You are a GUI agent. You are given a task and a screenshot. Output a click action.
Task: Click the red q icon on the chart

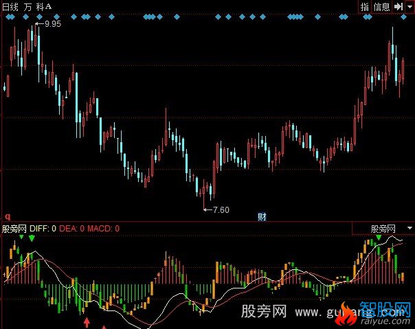click(8, 217)
